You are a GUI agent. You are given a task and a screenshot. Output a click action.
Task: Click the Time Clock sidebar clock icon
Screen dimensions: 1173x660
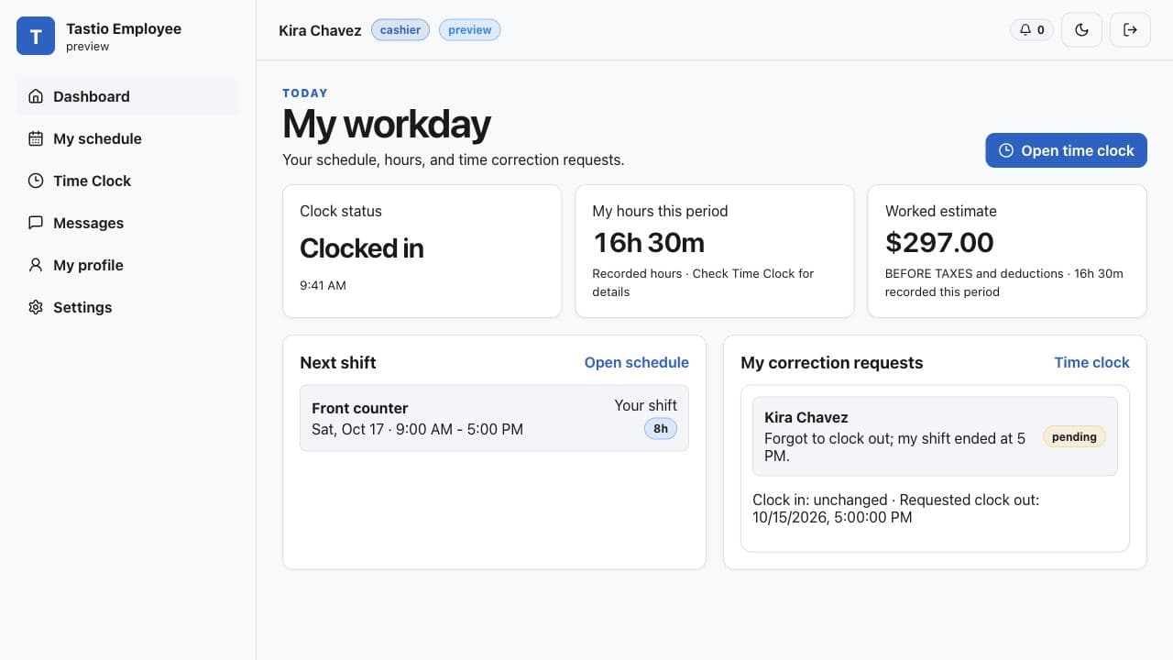coord(36,181)
